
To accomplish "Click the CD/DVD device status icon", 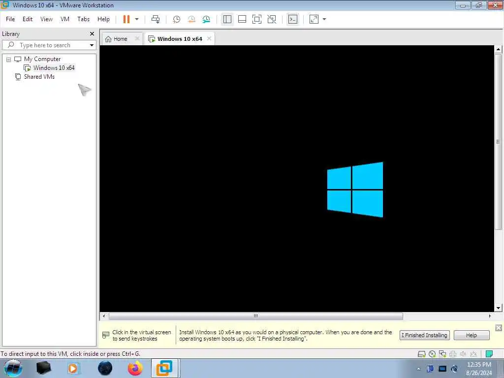I will click(432, 354).
